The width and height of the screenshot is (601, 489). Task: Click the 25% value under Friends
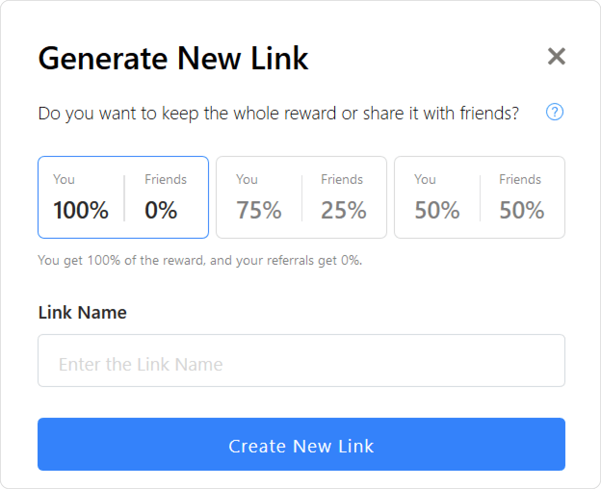pos(344,210)
